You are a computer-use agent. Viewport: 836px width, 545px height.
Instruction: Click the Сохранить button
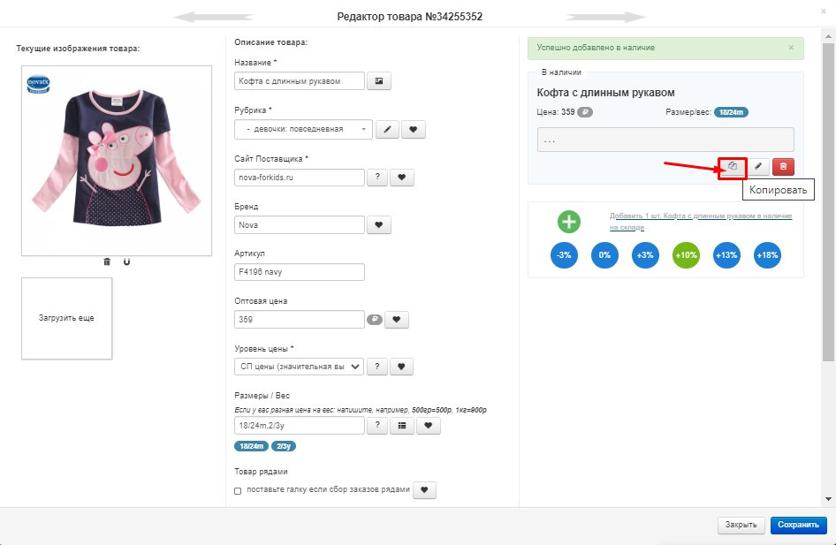[798, 525]
